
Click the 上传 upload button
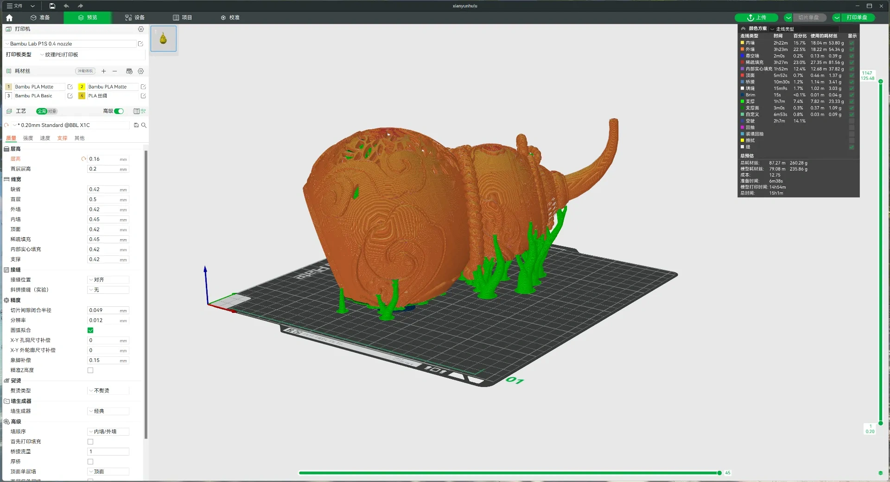756,18
